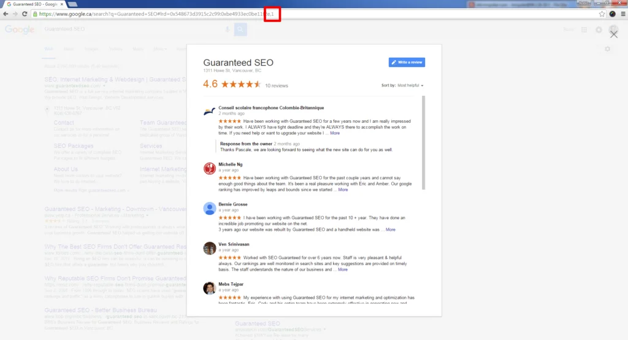Open a new tab button
Viewport: 628px width, 340px height.
(72, 4)
